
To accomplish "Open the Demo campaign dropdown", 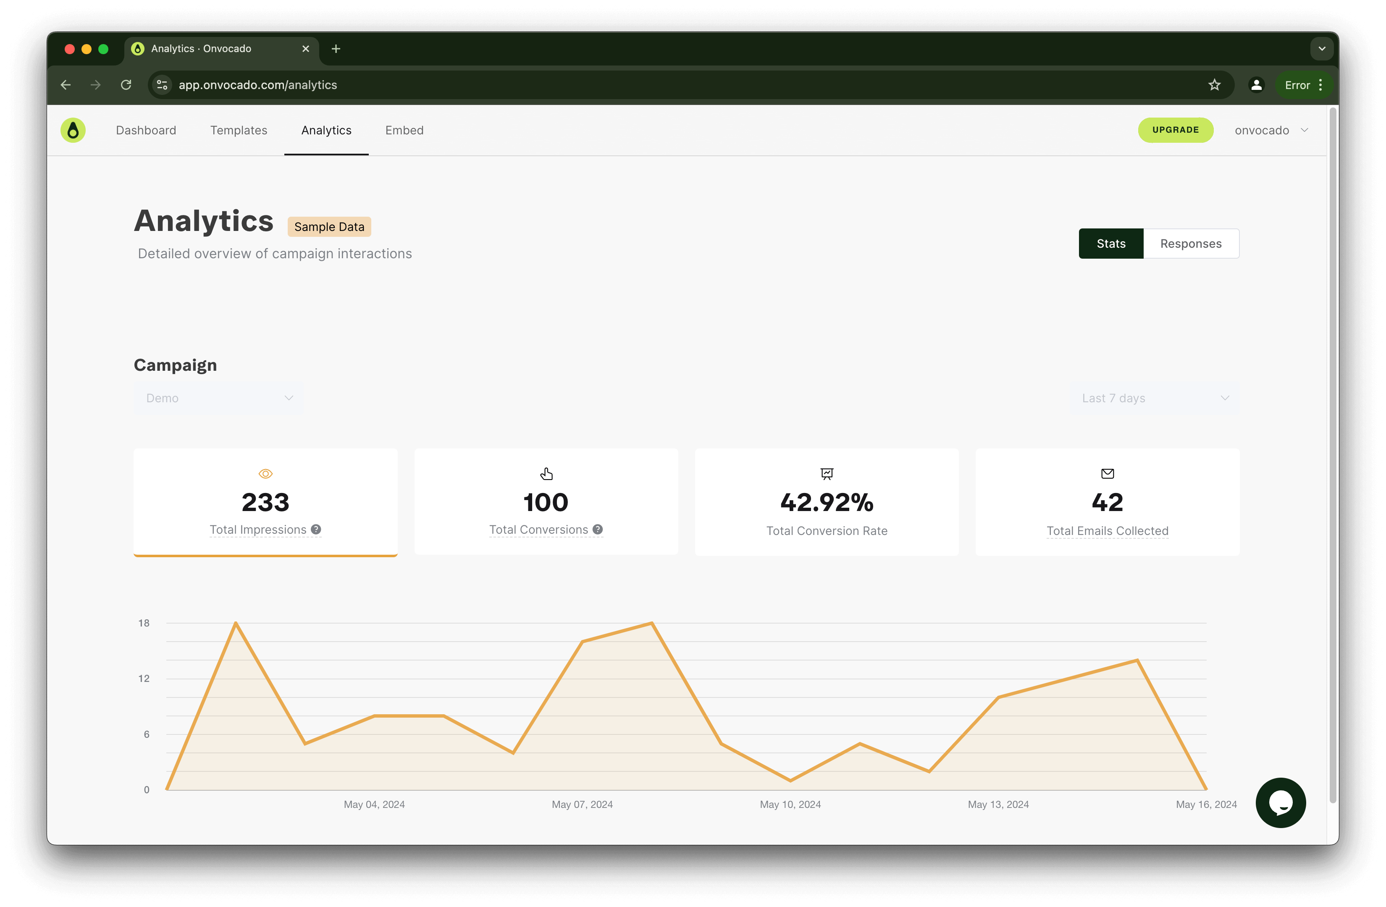I will 218,398.
